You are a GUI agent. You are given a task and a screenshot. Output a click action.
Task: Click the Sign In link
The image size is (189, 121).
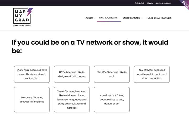pyautogui.click(x=150, y=3)
